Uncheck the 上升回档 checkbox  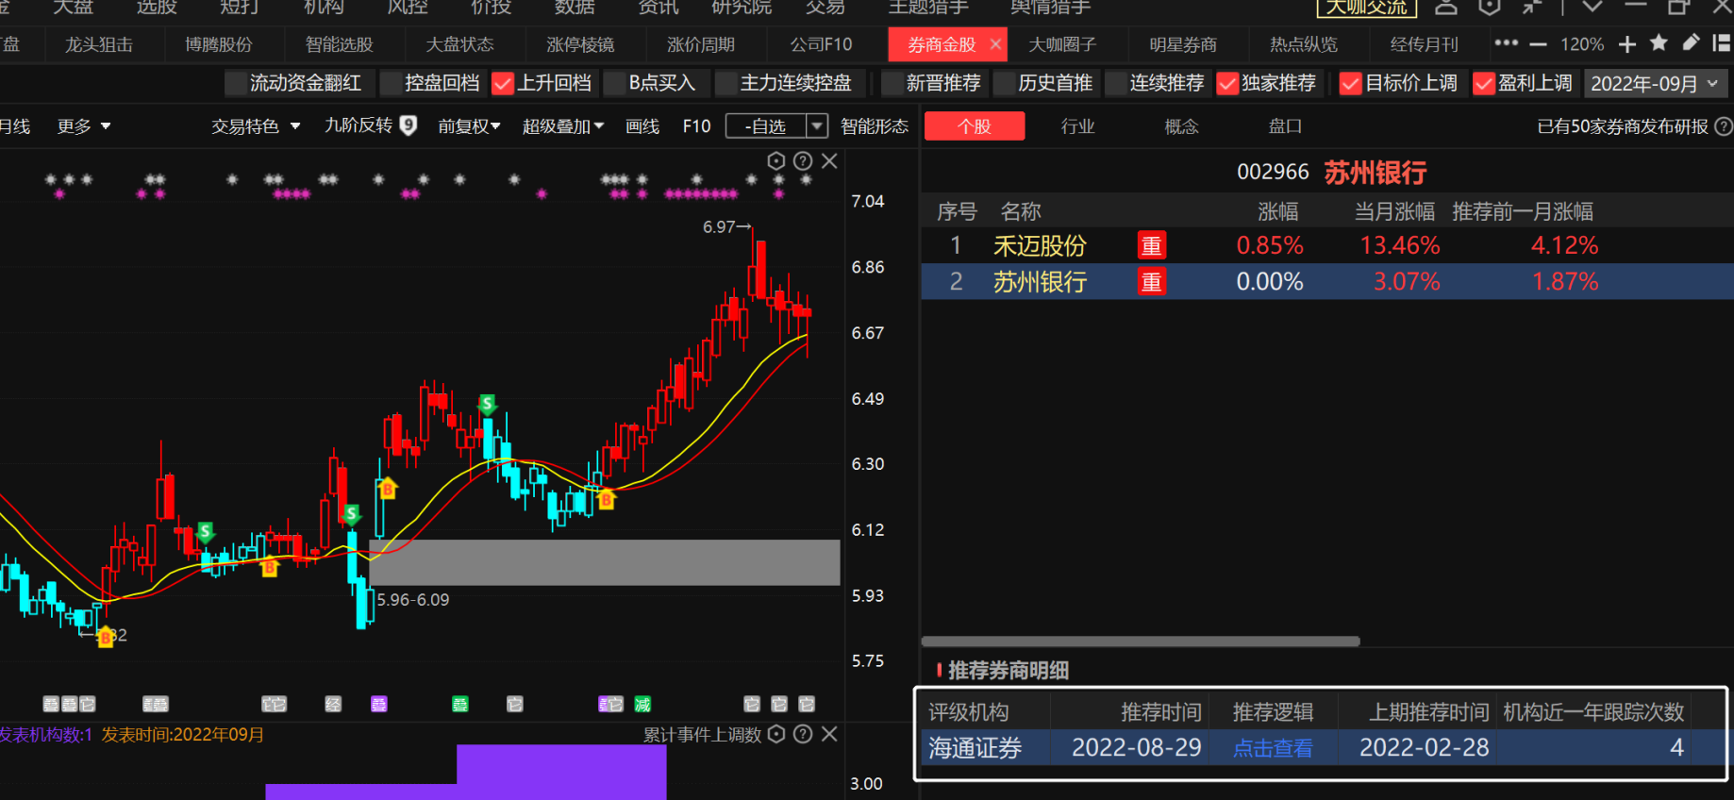pyautogui.click(x=503, y=84)
